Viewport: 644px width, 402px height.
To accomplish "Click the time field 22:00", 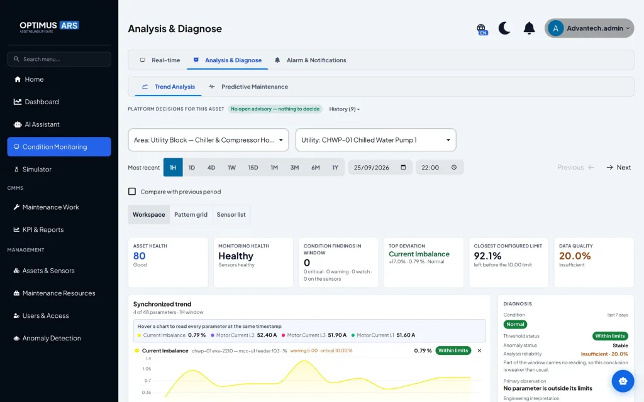I will click(440, 167).
